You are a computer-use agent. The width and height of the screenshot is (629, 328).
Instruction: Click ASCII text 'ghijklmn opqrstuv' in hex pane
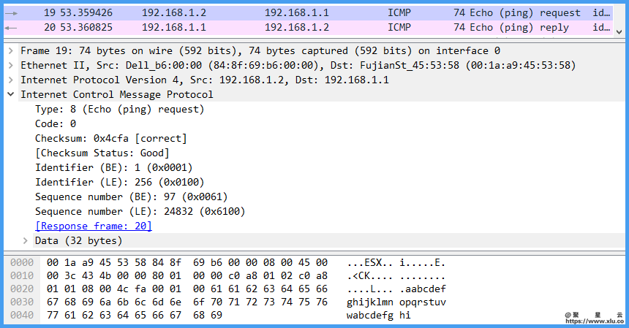(x=396, y=302)
